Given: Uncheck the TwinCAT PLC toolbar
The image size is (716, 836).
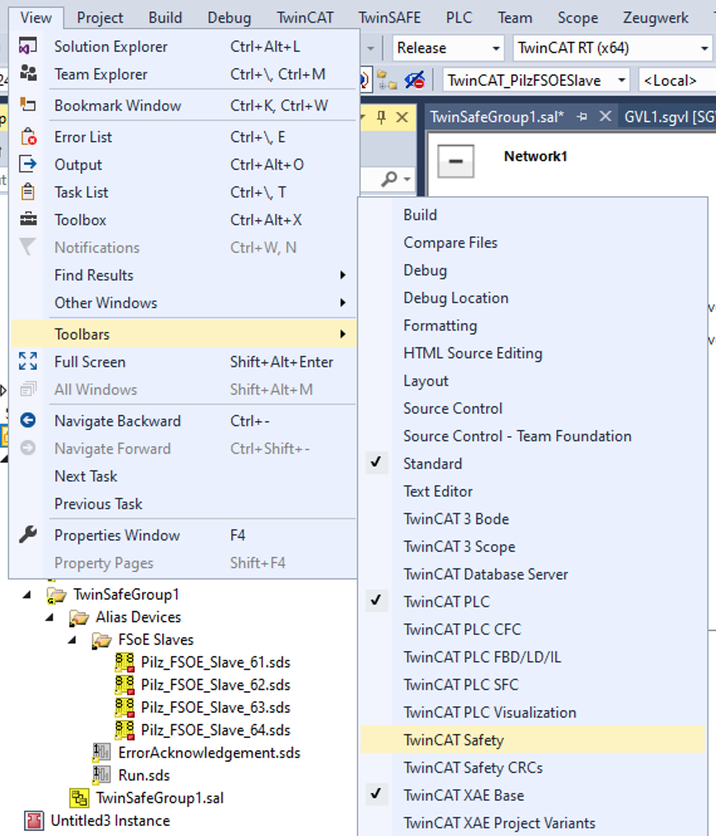Looking at the screenshot, I should [533, 602].
